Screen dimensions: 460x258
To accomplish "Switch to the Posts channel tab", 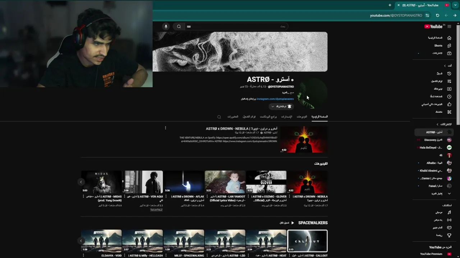I will pyautogui.click(x=233, y=116).
